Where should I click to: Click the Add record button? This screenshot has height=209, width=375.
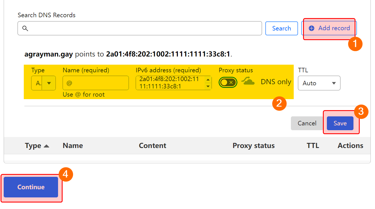point(329,28)
